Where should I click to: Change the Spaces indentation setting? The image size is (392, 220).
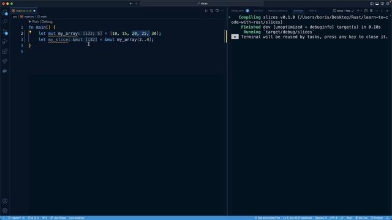[x=321, y=218]
